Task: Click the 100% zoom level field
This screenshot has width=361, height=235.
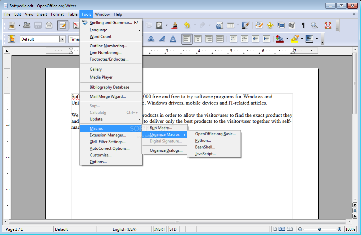Action: pos(350,229)
